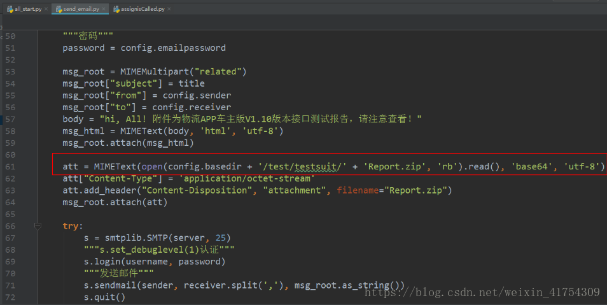Click on 'config.emailpassword' in line 51

(x=173, y=48)
